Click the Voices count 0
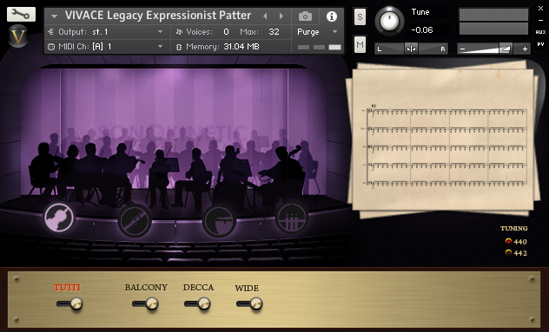This screenshot has width=549, height=332. [x=226, y=32]
